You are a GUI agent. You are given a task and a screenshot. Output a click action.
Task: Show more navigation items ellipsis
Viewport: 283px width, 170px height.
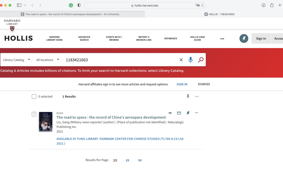tap(222, 39)
